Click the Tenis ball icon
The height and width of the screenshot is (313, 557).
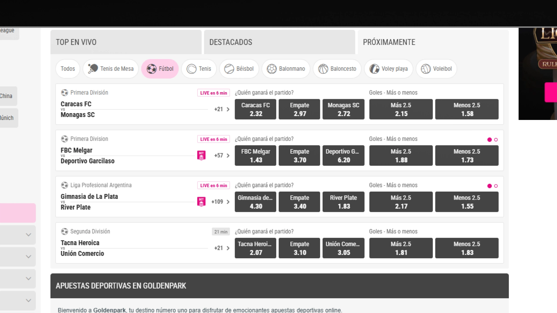191,69
